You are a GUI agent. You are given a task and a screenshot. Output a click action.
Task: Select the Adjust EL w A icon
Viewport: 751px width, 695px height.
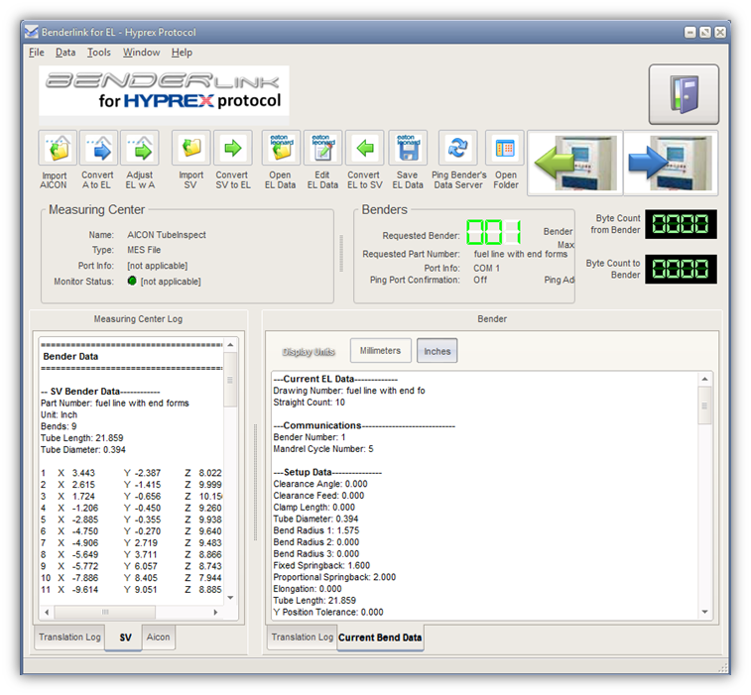click(139, 149)
